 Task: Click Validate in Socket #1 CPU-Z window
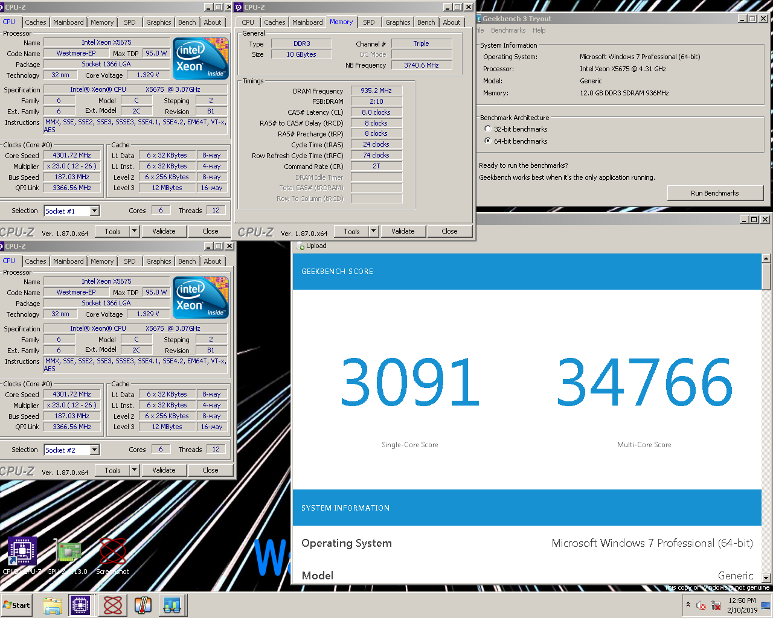(x=164, y=231)
